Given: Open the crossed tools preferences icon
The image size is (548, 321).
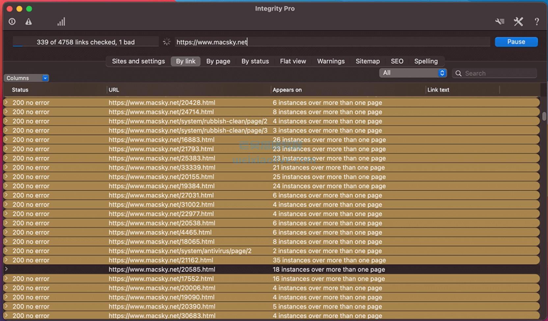Looking at the screenshot, I should click(518, 22).
